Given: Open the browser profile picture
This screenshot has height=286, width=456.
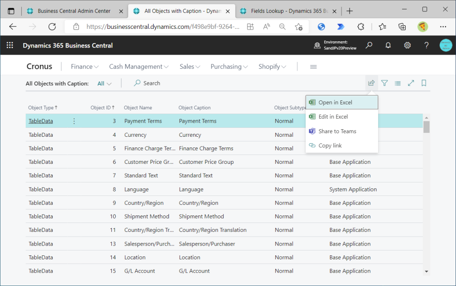Looking at the screenshot, I should (x=423, y=27).
